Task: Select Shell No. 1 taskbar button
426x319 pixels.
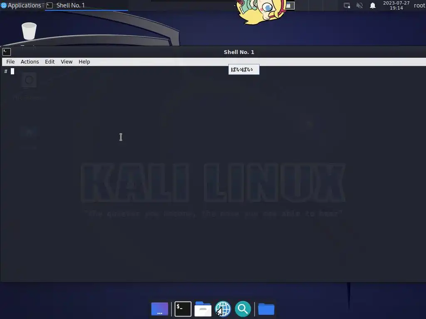Action: pos(87,5)
